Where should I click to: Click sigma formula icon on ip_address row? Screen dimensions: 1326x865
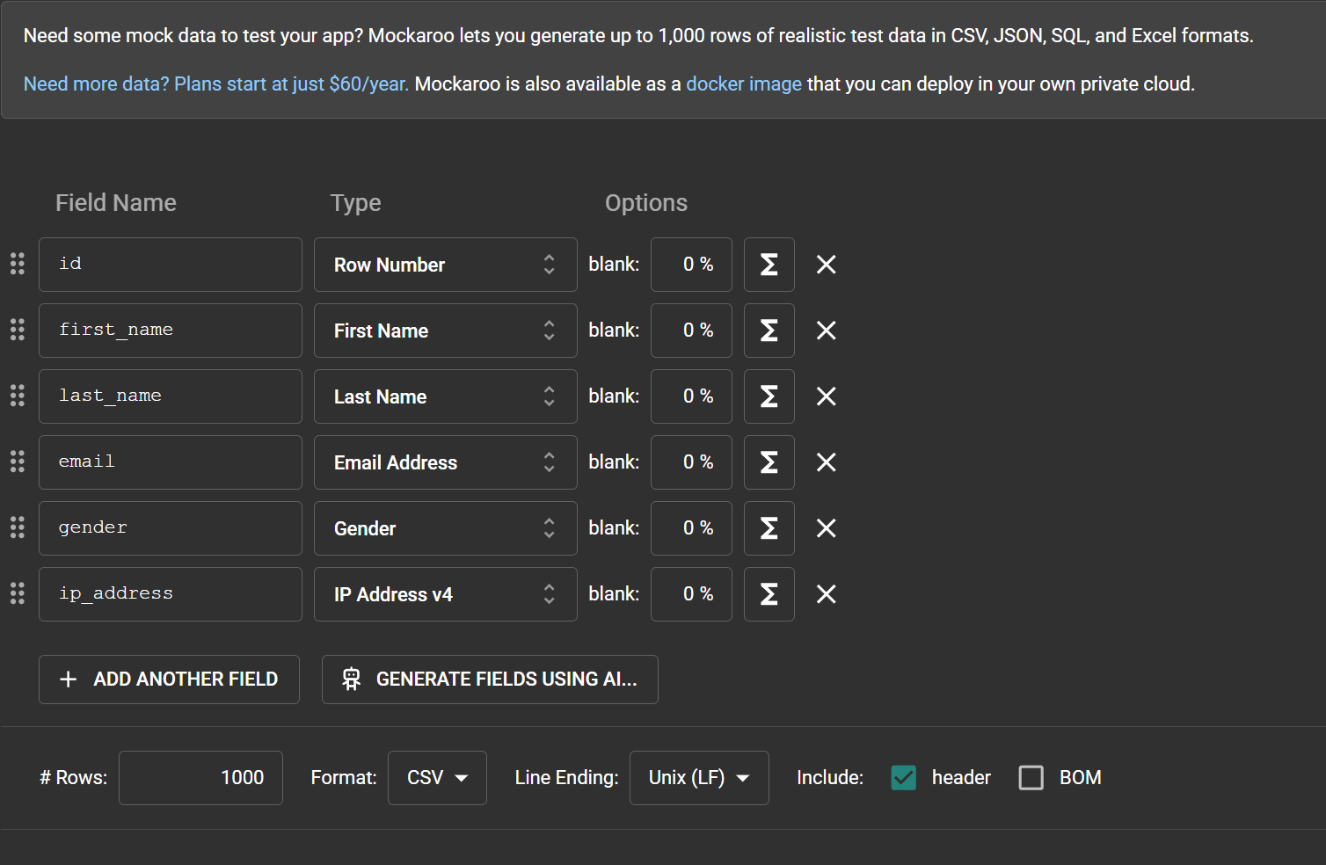point(769,594)
